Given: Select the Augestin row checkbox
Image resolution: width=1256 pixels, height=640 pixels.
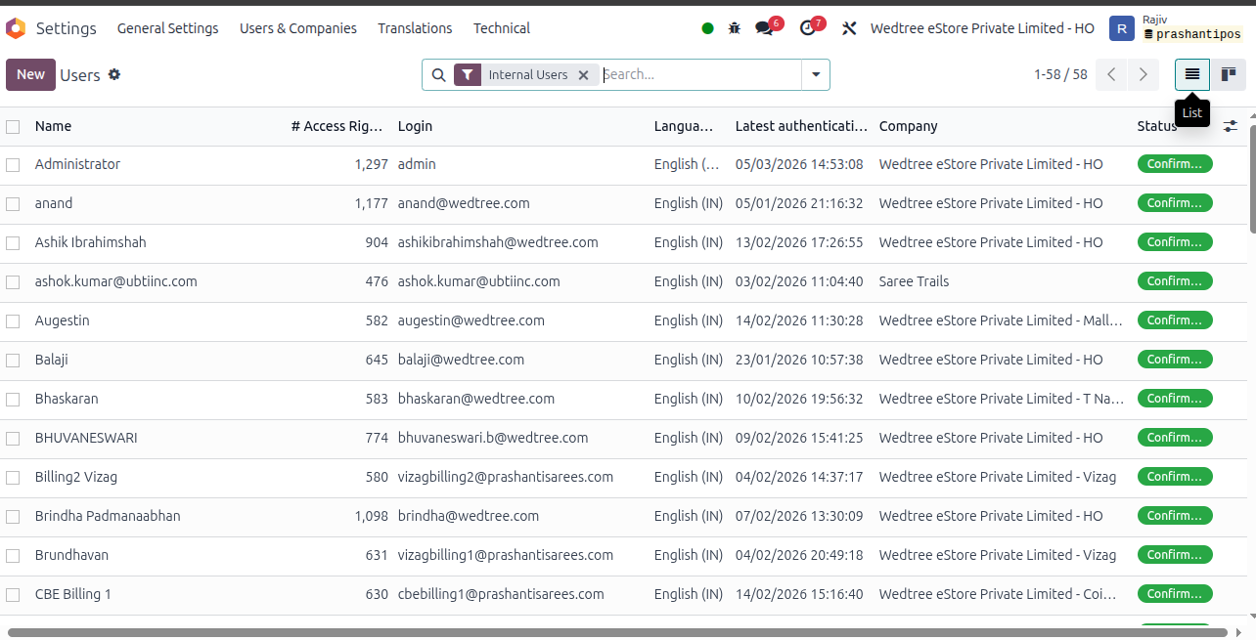Looking at the screenshot, I should coord(13,321).
